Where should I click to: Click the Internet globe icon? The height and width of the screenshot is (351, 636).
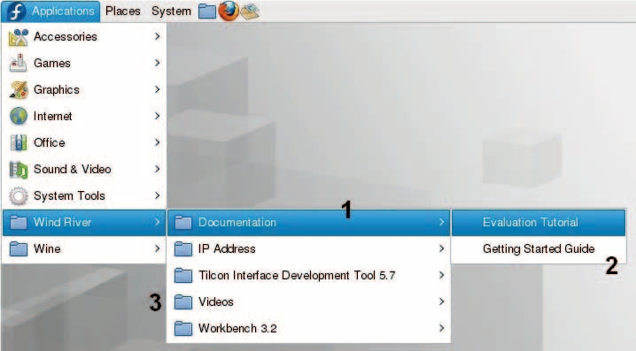point(19,116)
